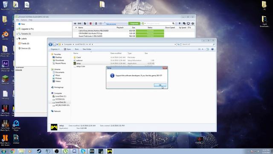Viewport: 273px width, 154px height.
Task: Open Explorer help question mark icon
Action: click(x=212, y=49)
